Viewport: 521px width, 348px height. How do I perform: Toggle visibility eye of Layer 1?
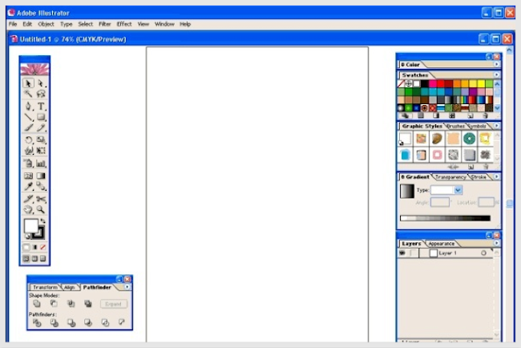click(x=402, y=253)
